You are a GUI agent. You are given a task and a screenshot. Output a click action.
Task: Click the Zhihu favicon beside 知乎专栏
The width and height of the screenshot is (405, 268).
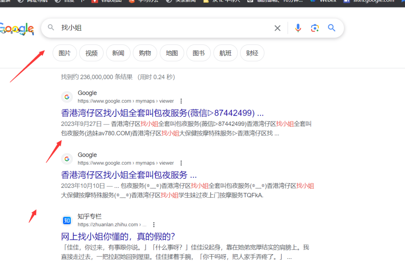67,220
